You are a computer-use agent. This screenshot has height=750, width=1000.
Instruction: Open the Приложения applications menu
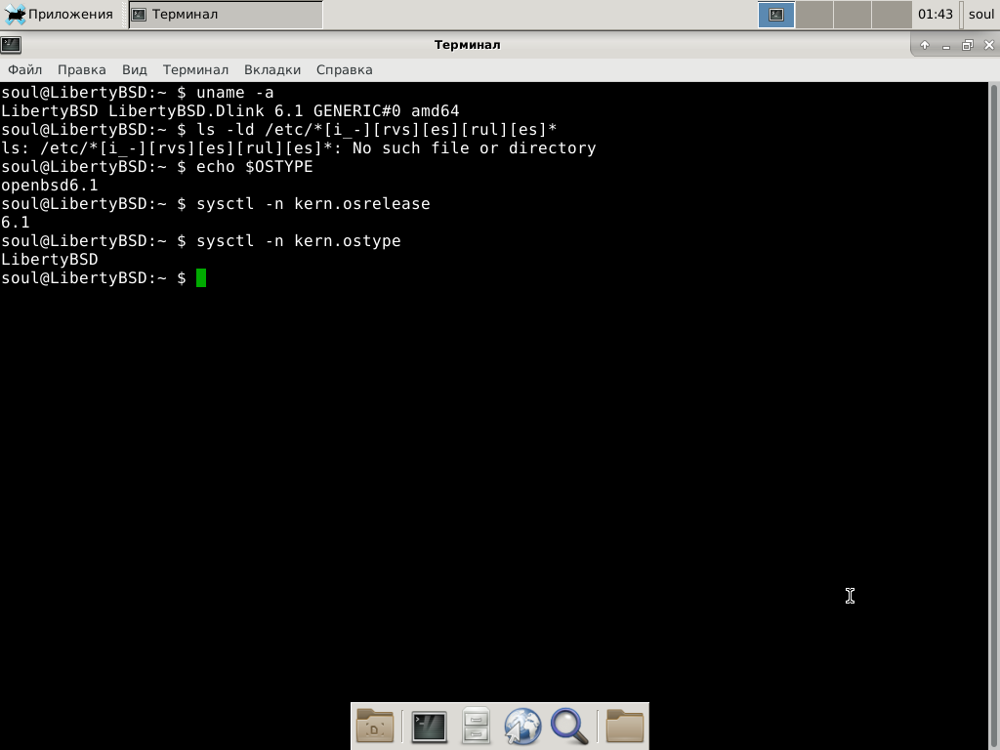click(x=59, y=14)
